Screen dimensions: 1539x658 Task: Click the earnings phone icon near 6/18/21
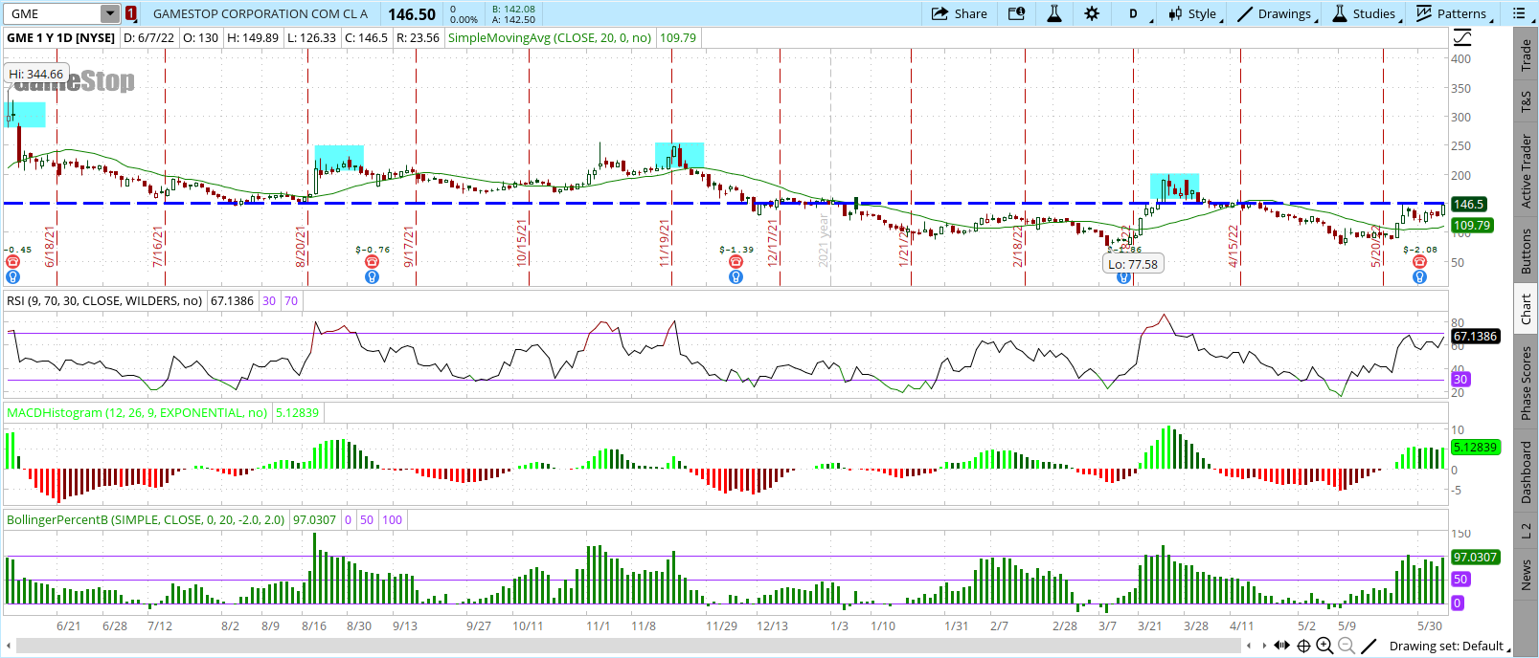pos(12,262)
